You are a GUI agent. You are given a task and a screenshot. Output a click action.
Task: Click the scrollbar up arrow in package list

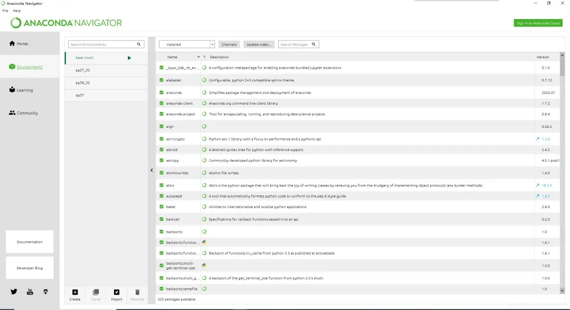(563, 55)
